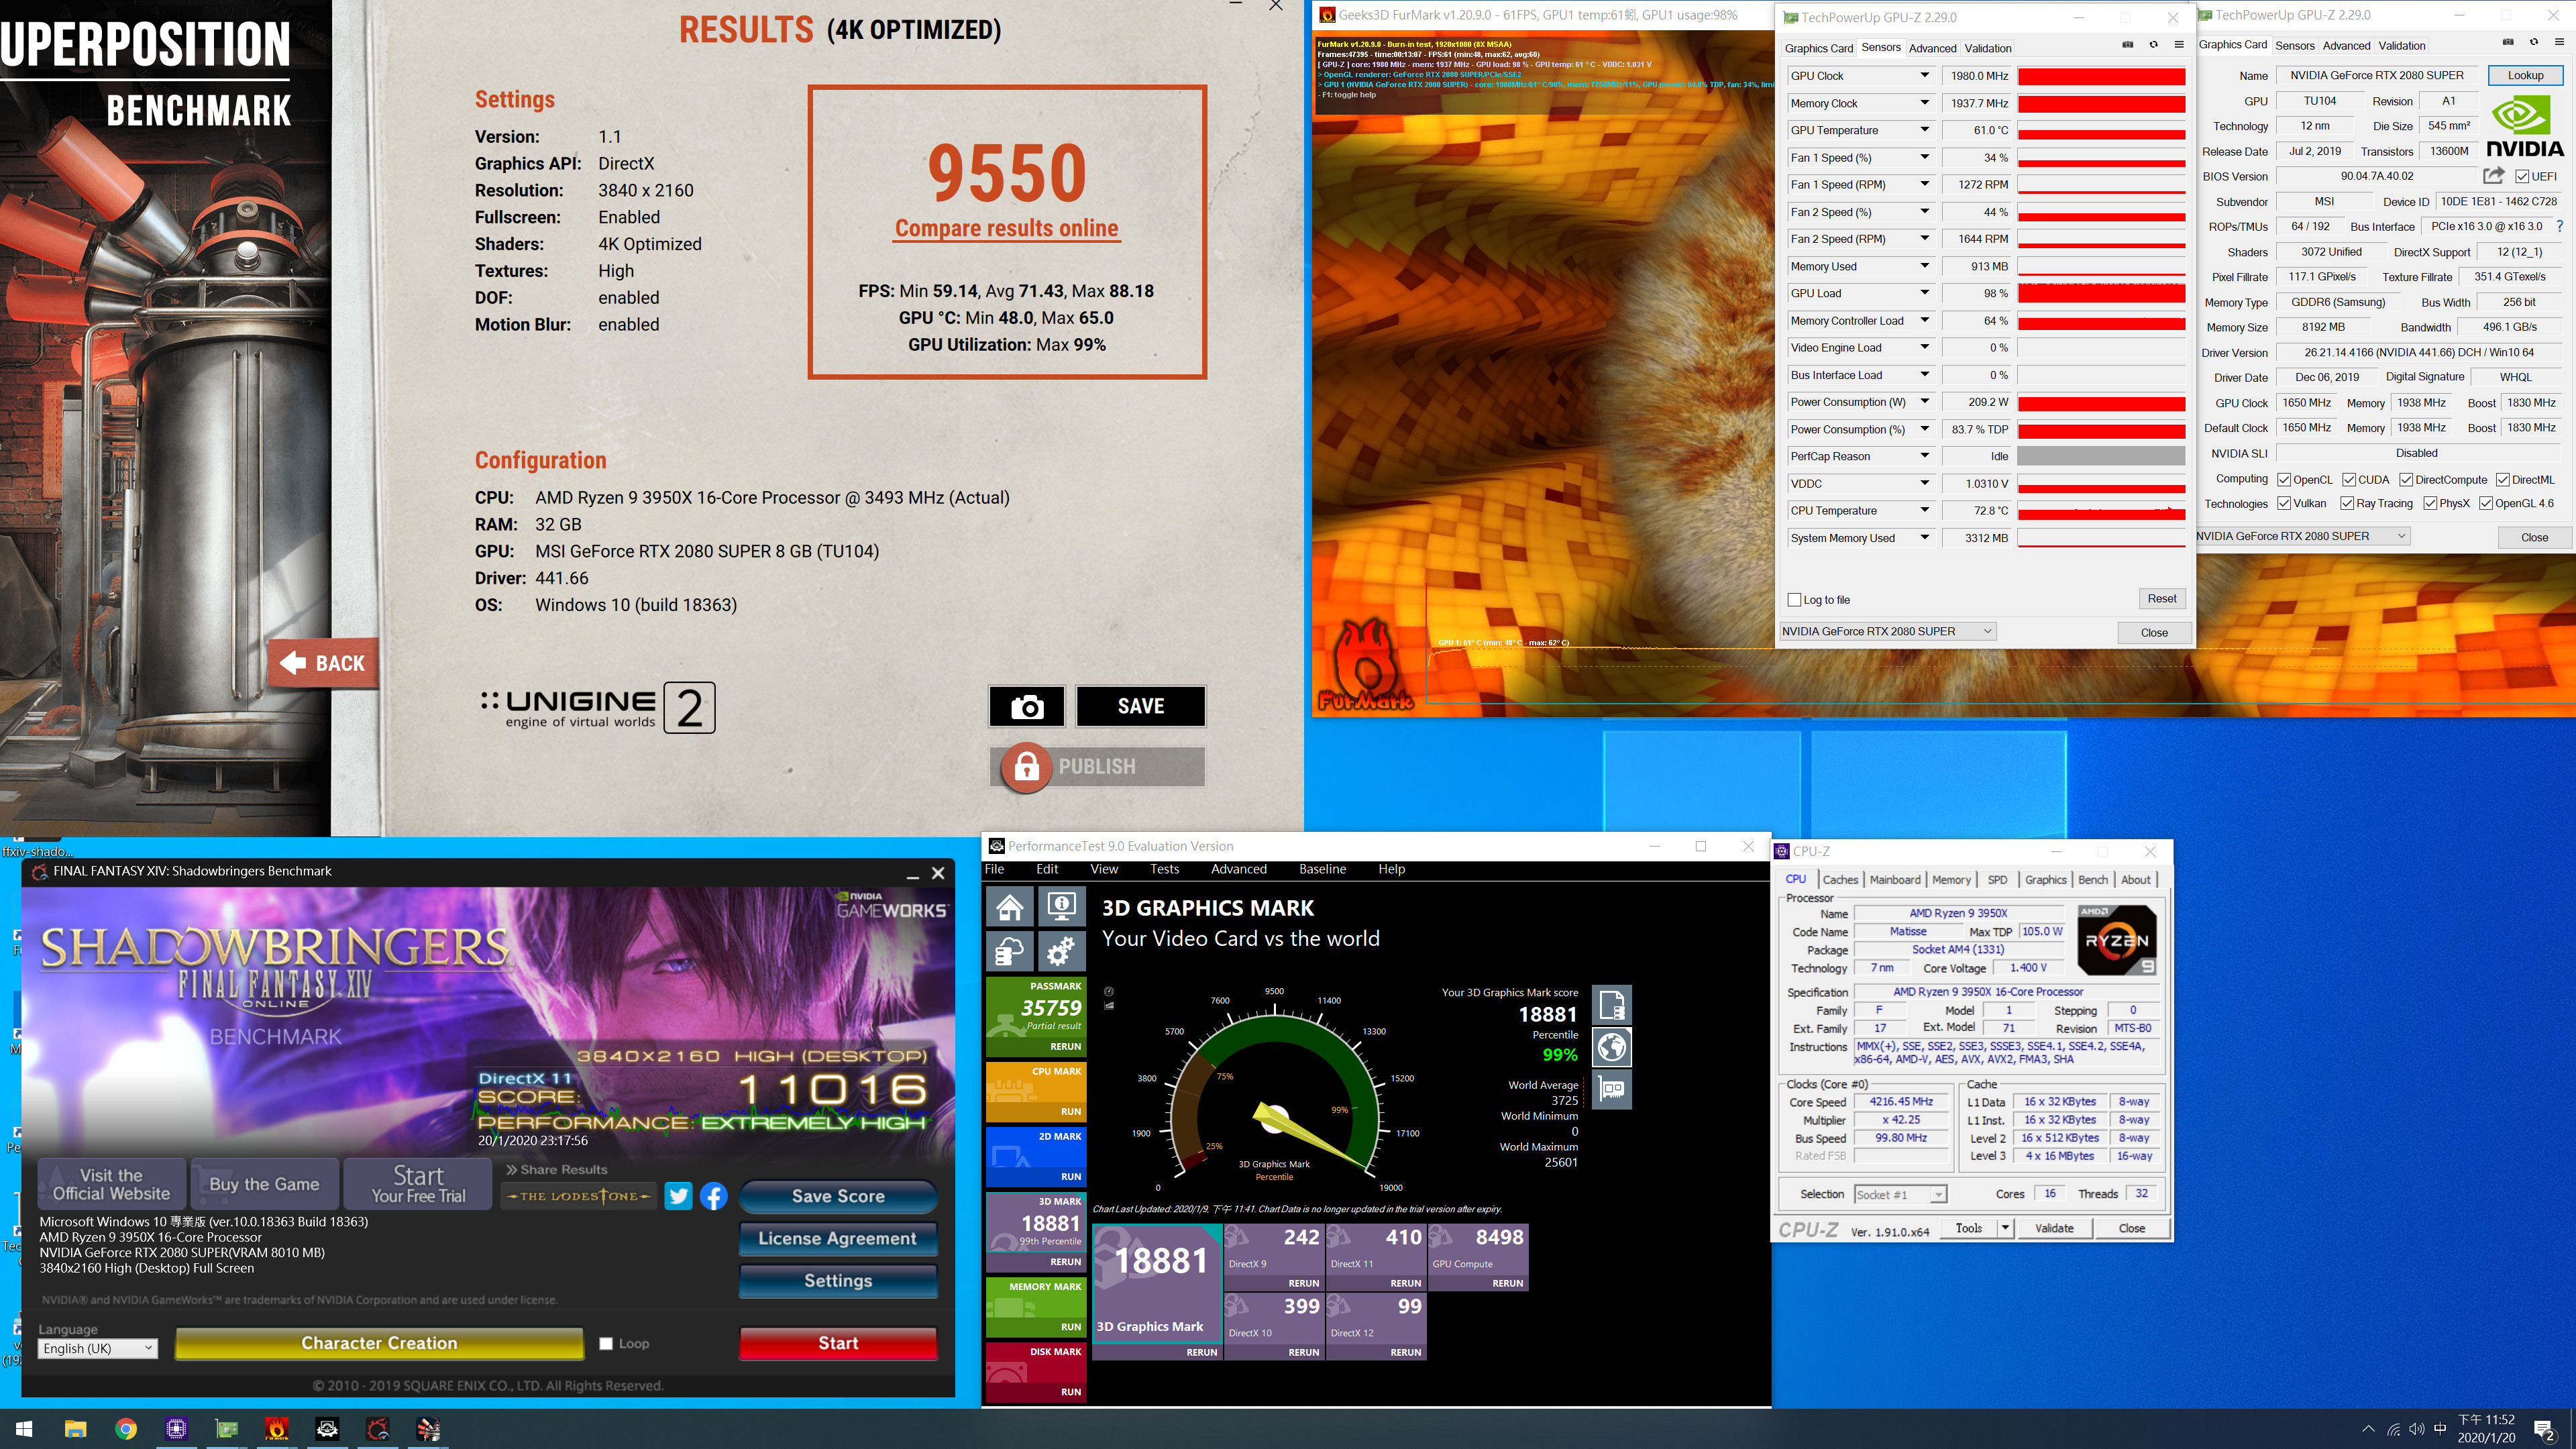Open FFXIV benchmark Language dropdown
This screenshot has width=2576, height=1449.
[98, 1348]
